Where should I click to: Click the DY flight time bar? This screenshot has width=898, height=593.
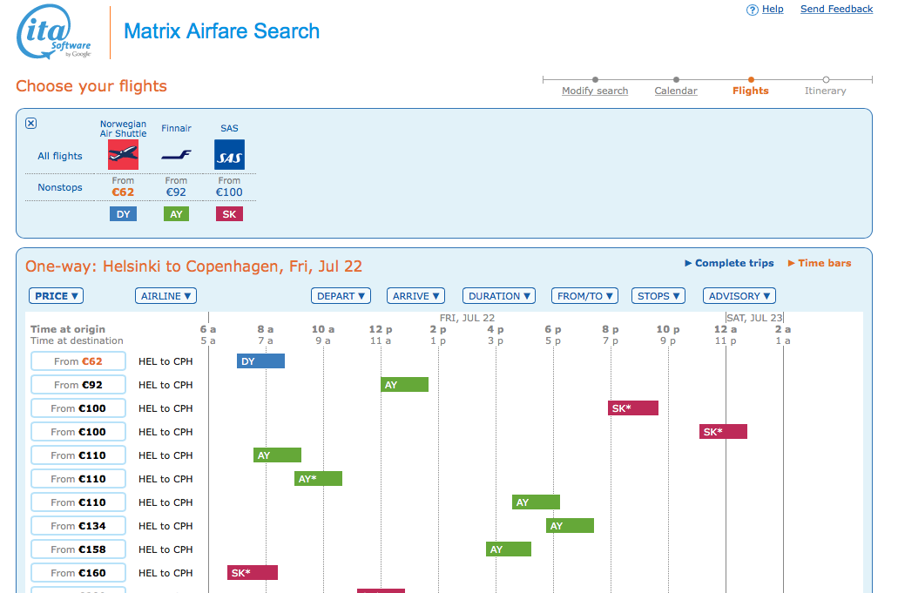pos(260,361)
